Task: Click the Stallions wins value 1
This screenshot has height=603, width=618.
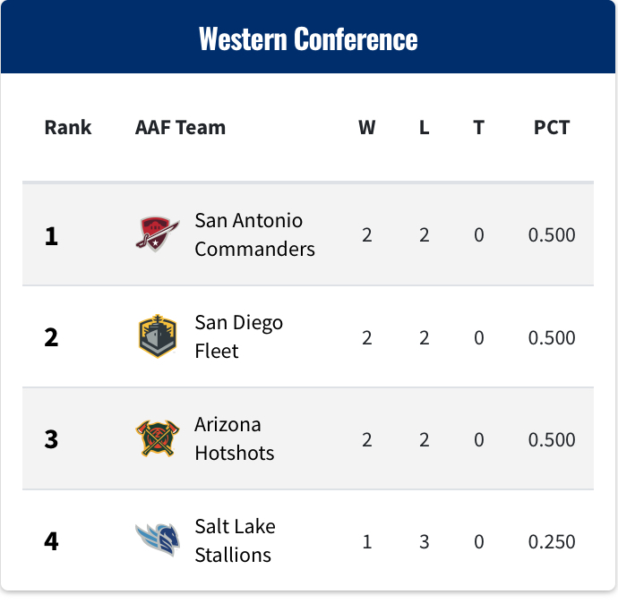Action: point(367,541)
